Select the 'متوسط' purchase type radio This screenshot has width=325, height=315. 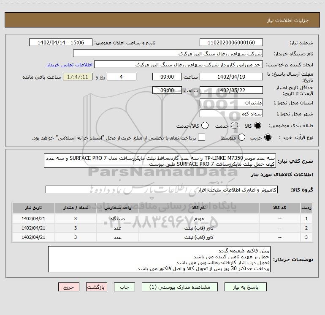point(241,137)
